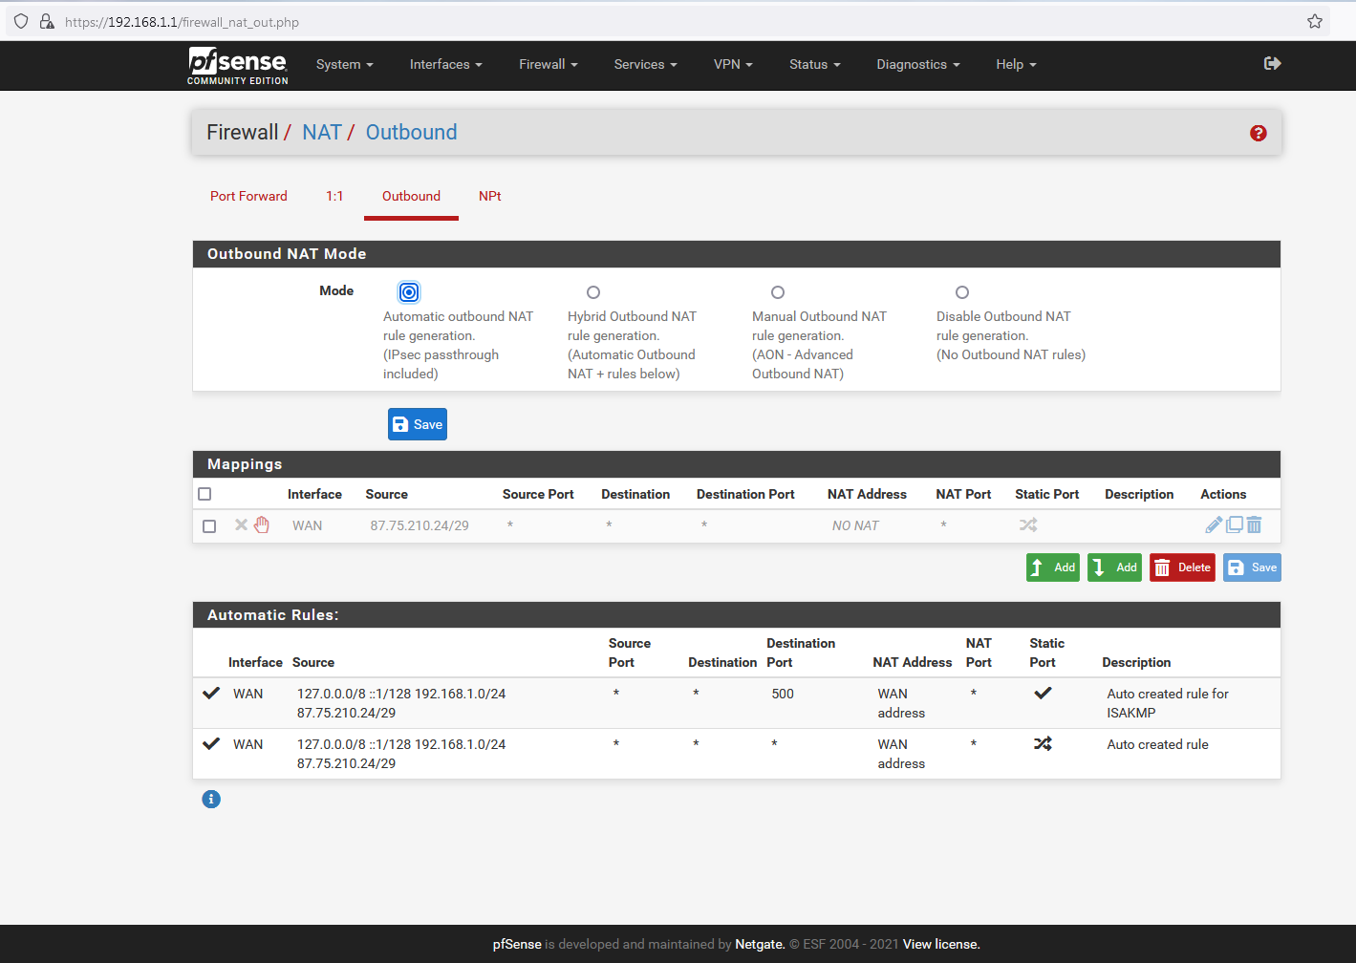Switch to the 1:1 NAT tab

pos(334,196)
